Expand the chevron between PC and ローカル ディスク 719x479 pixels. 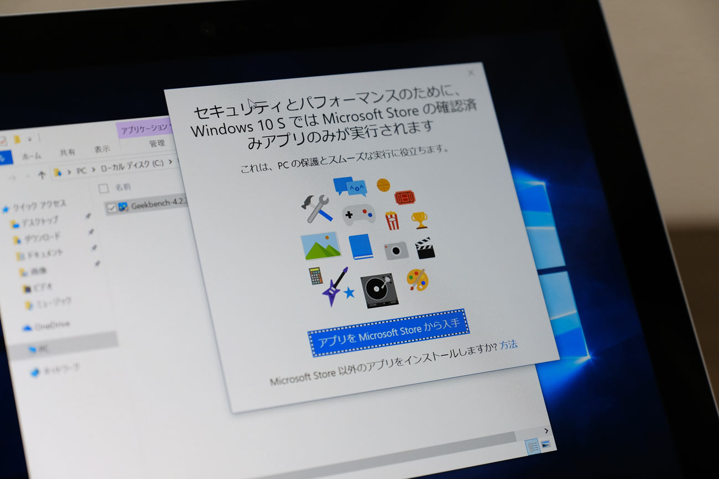click(x=93, y=169)
